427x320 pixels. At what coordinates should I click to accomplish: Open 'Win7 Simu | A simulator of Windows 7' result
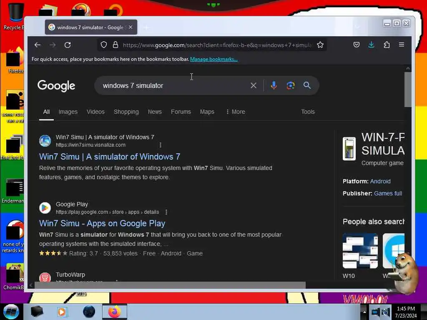pyautogui.click(x=110, y=157)
